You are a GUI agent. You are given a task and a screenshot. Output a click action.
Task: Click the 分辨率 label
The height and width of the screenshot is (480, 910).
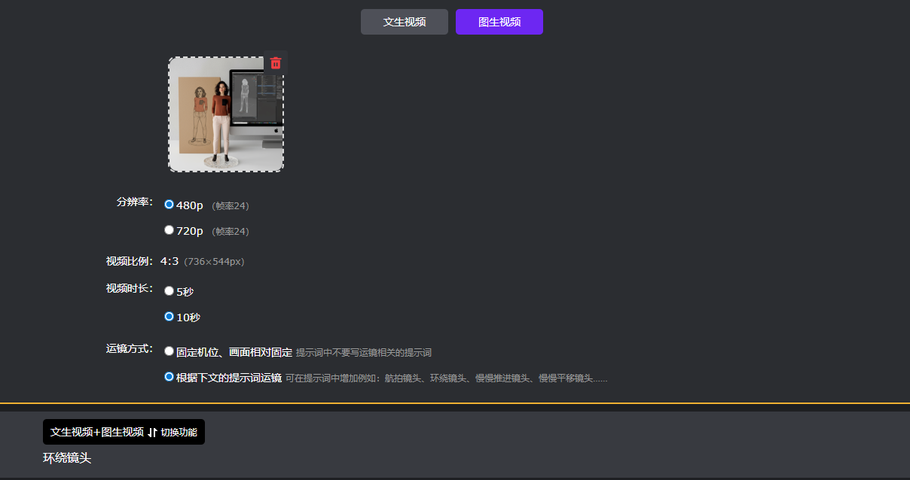tap(135, 202)
